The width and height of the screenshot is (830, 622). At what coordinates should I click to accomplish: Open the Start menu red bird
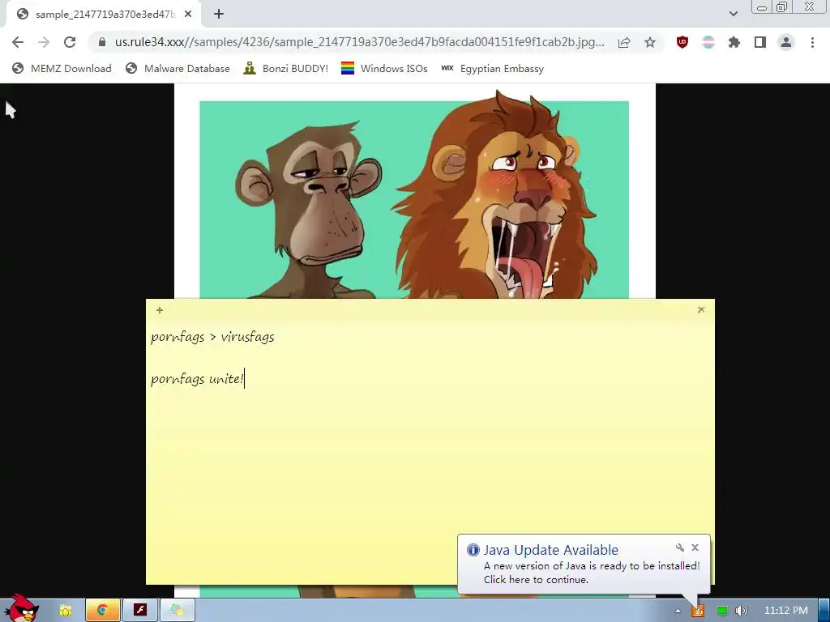pyautogui.click(x=21, y=609)
